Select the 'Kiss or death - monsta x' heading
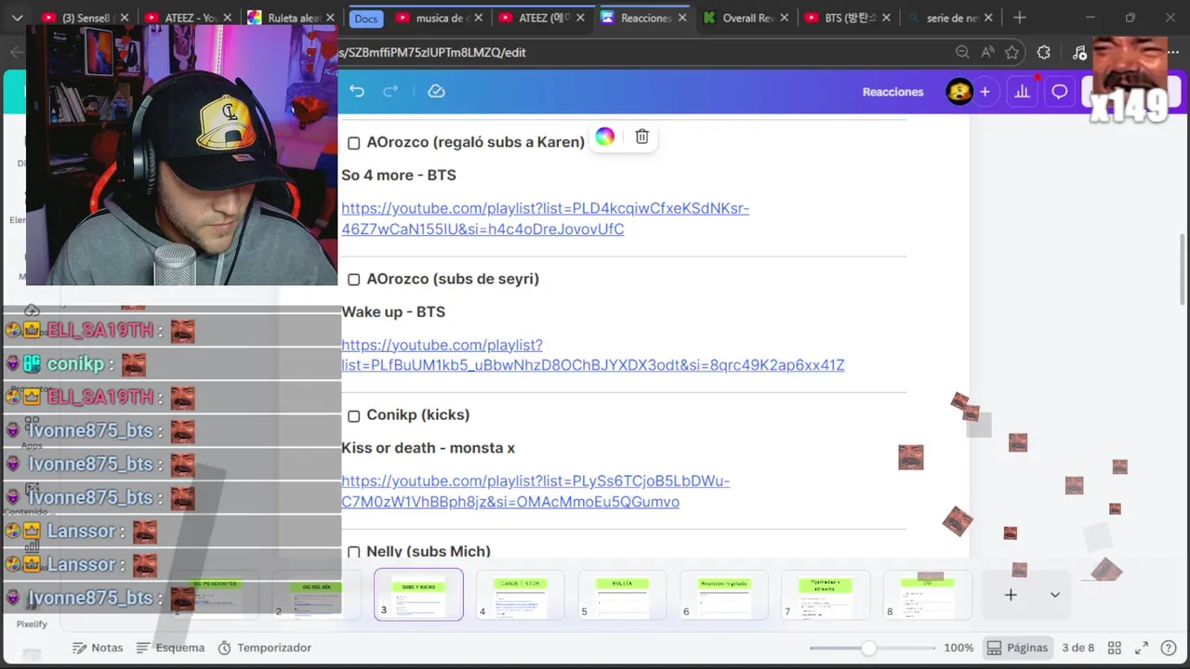 pyautogui.click(x=428, y=448)
